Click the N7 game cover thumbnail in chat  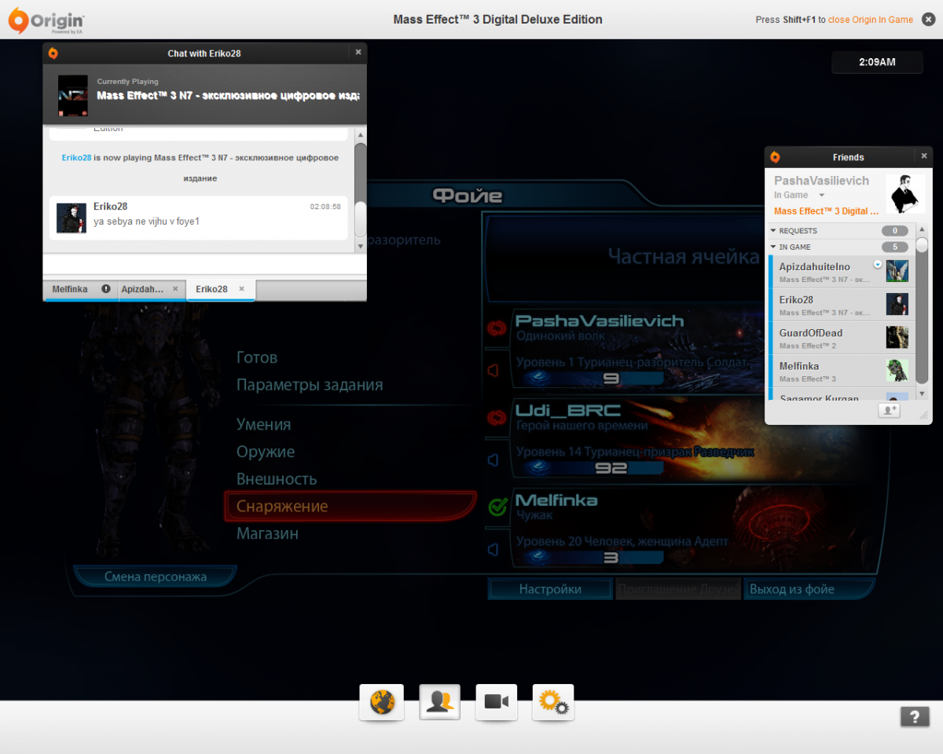pyautogui.click(x=73, y=97)
